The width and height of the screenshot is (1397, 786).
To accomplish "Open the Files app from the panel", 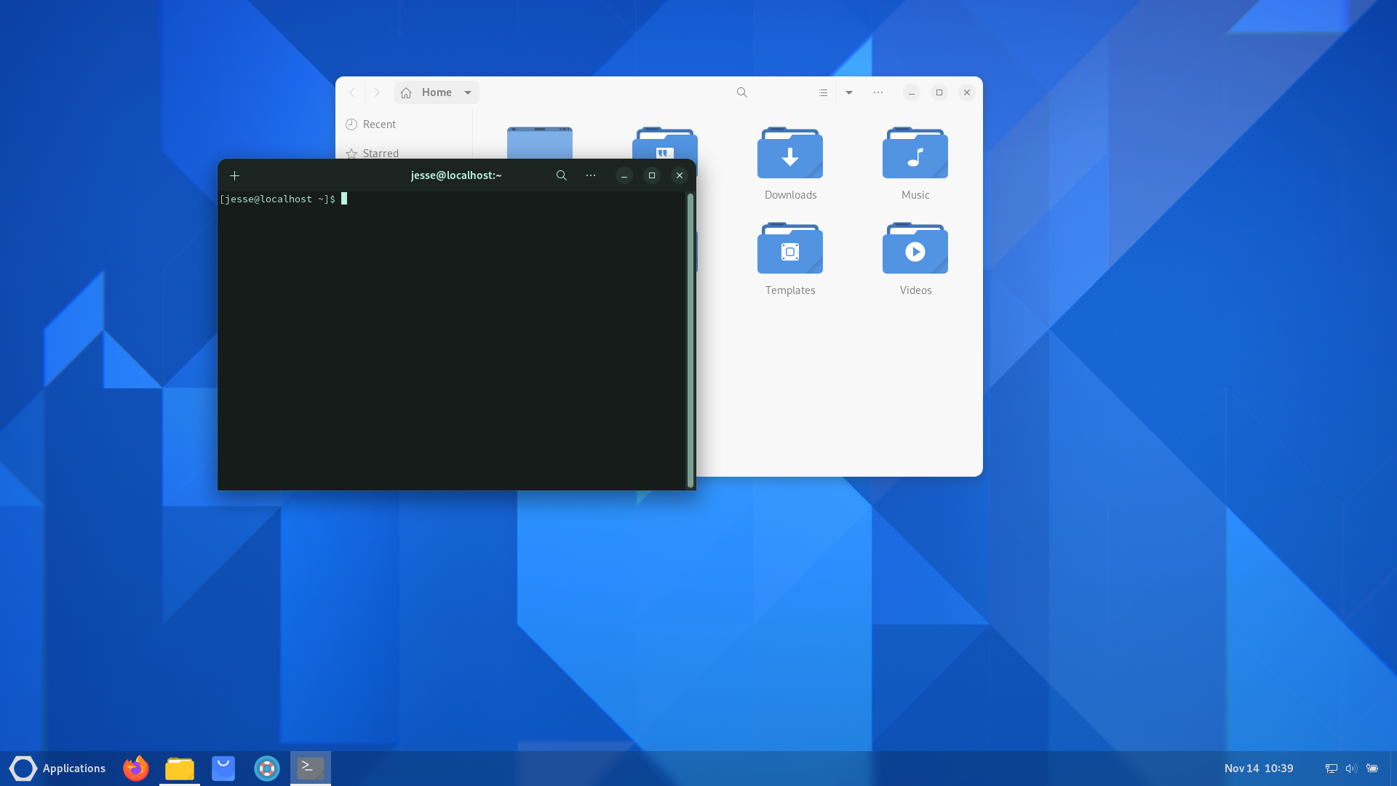I will [180, 769].
